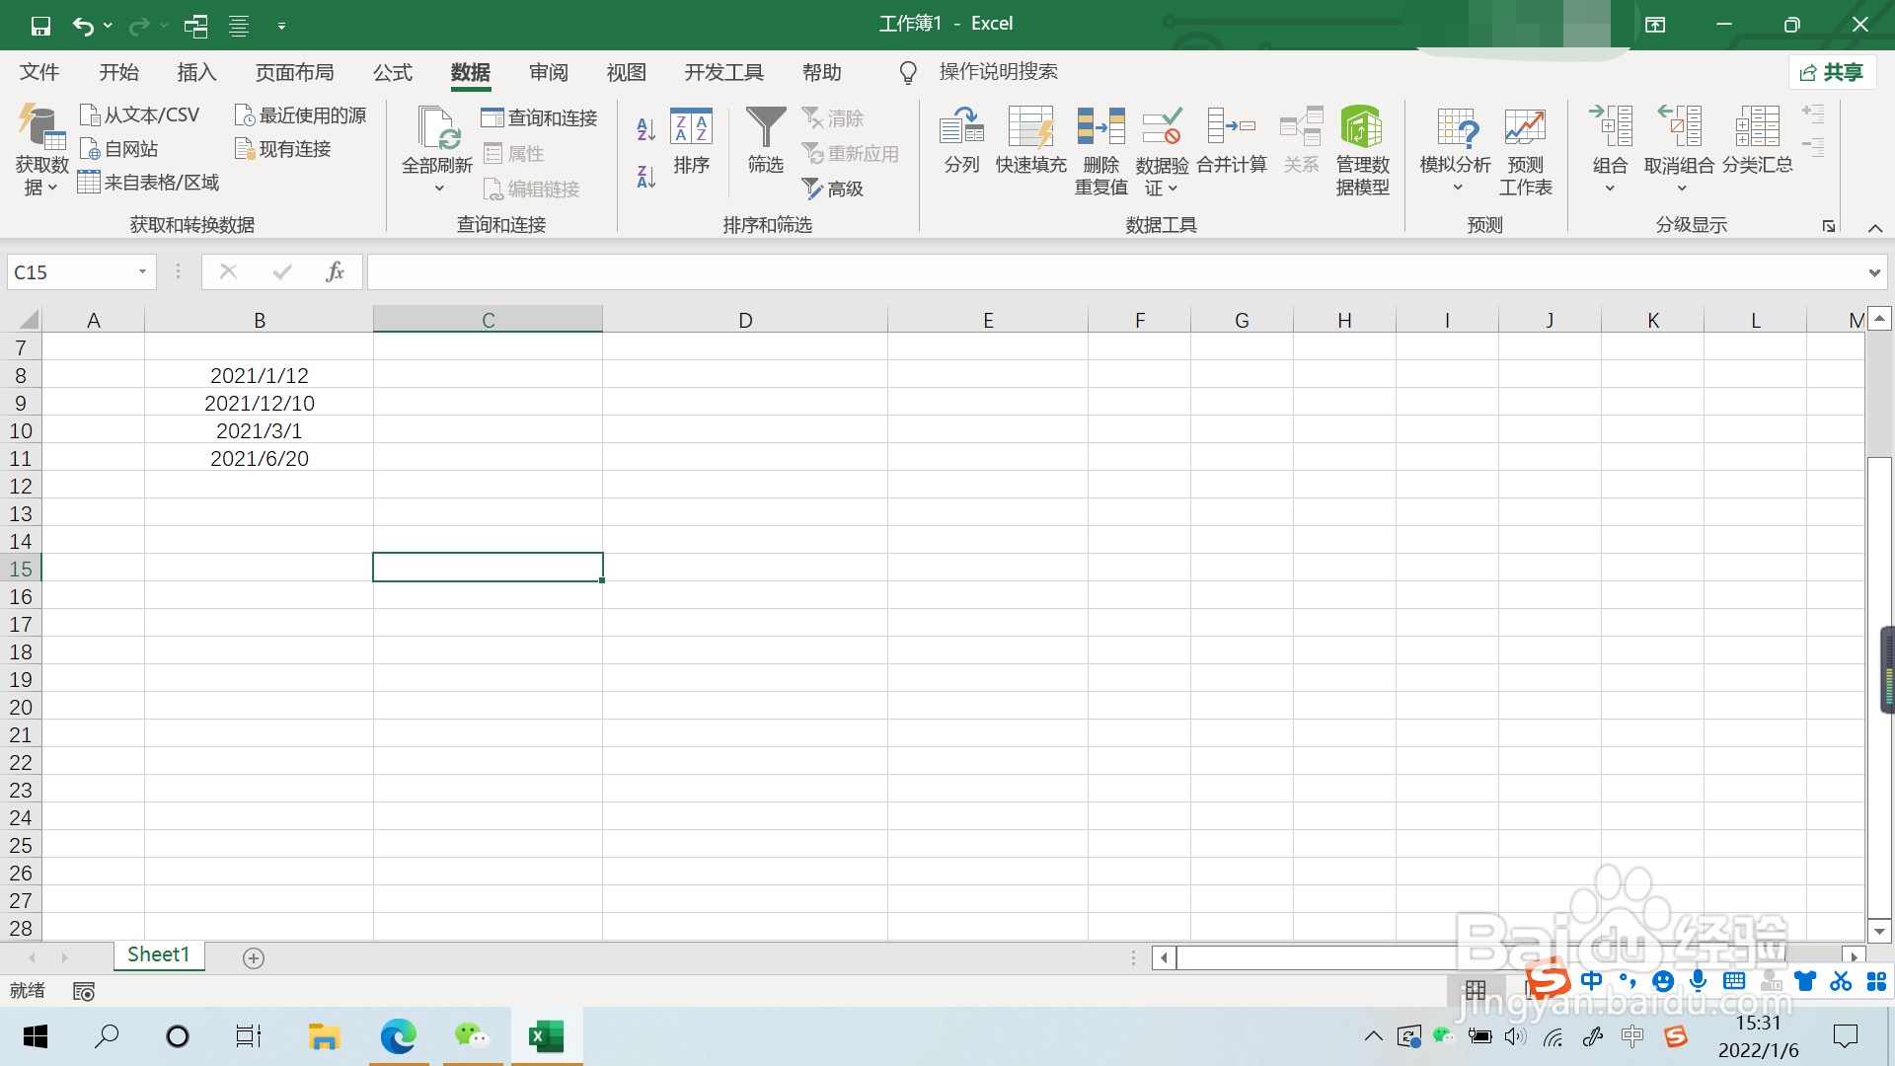The width and height of the screenshot is (1895, 1066).
Task: Click Consolidate (合并计算) icon
Action: 1231,127
